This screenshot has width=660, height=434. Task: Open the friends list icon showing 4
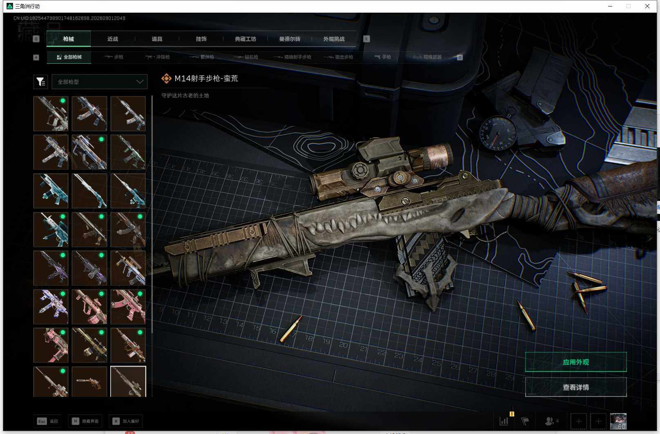[552, 421]
